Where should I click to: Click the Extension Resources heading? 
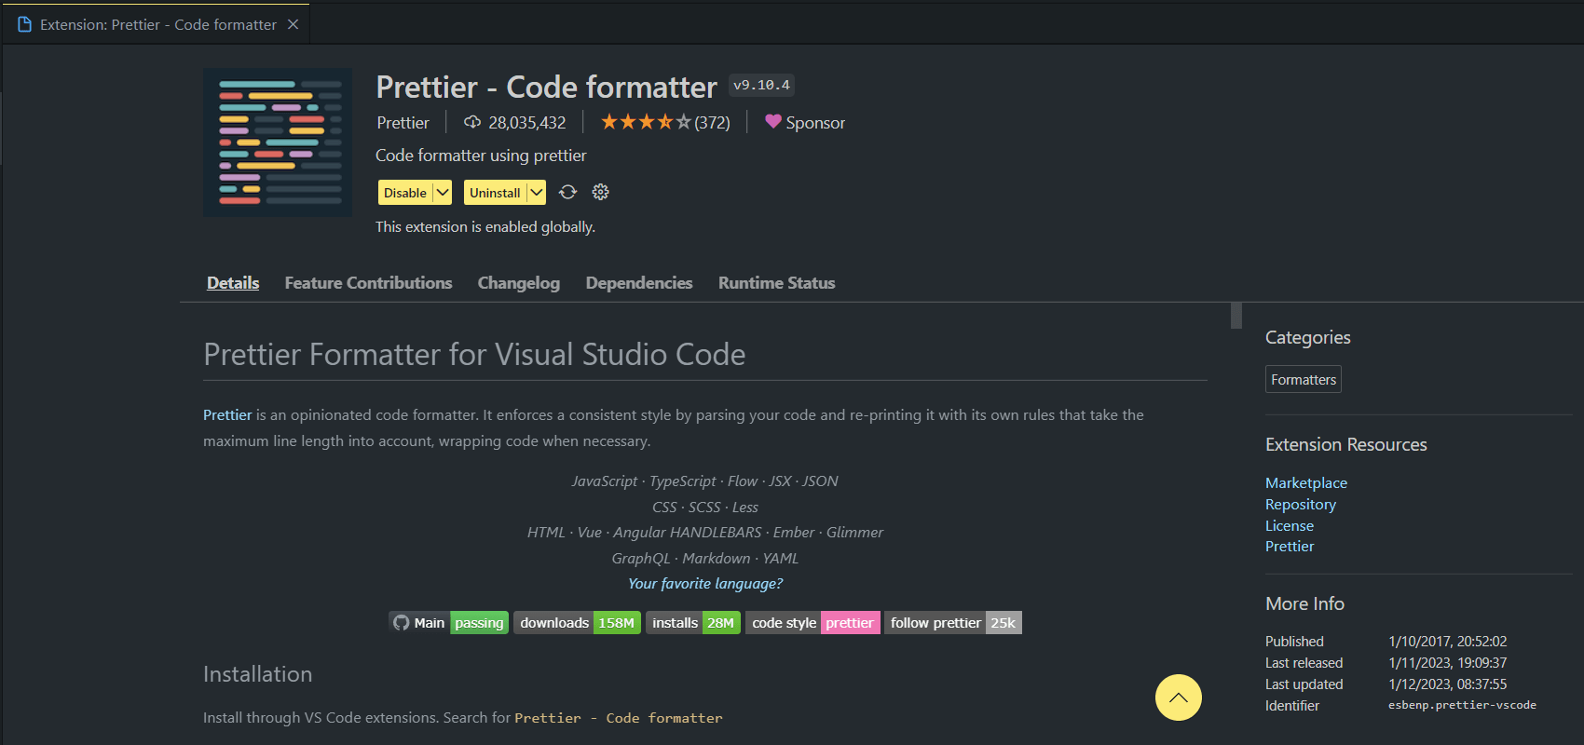click(1346, 445)
